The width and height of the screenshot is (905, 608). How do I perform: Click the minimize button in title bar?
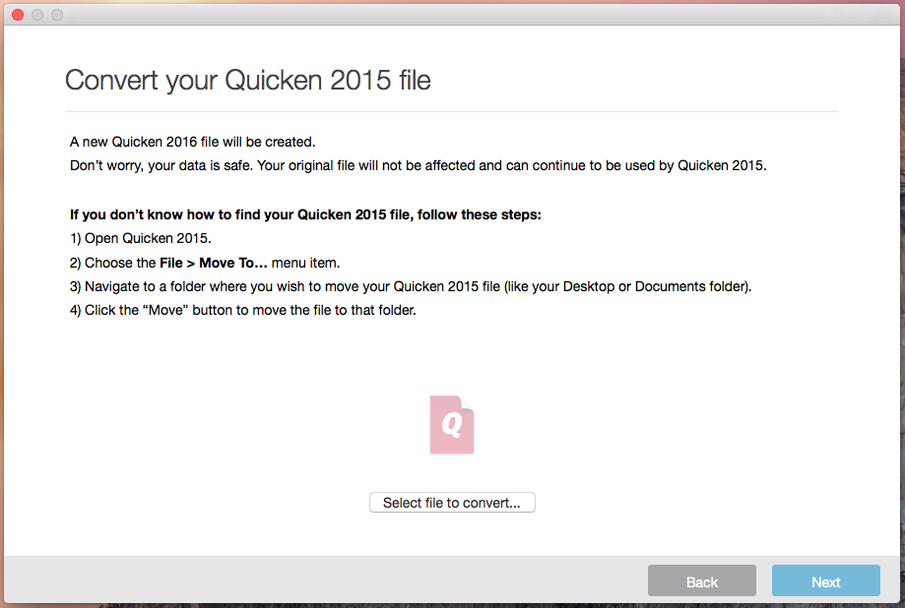[x=37, y=15]
